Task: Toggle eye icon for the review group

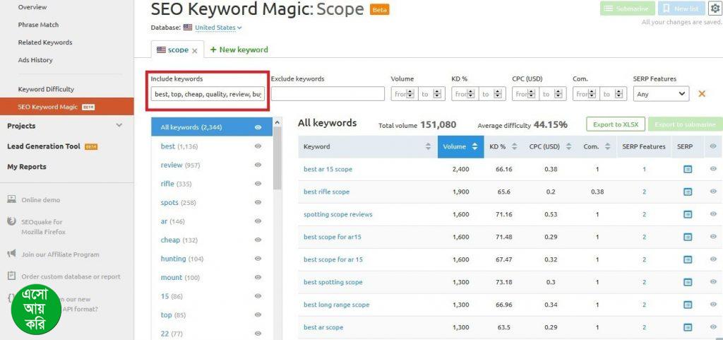Action: 258,165
